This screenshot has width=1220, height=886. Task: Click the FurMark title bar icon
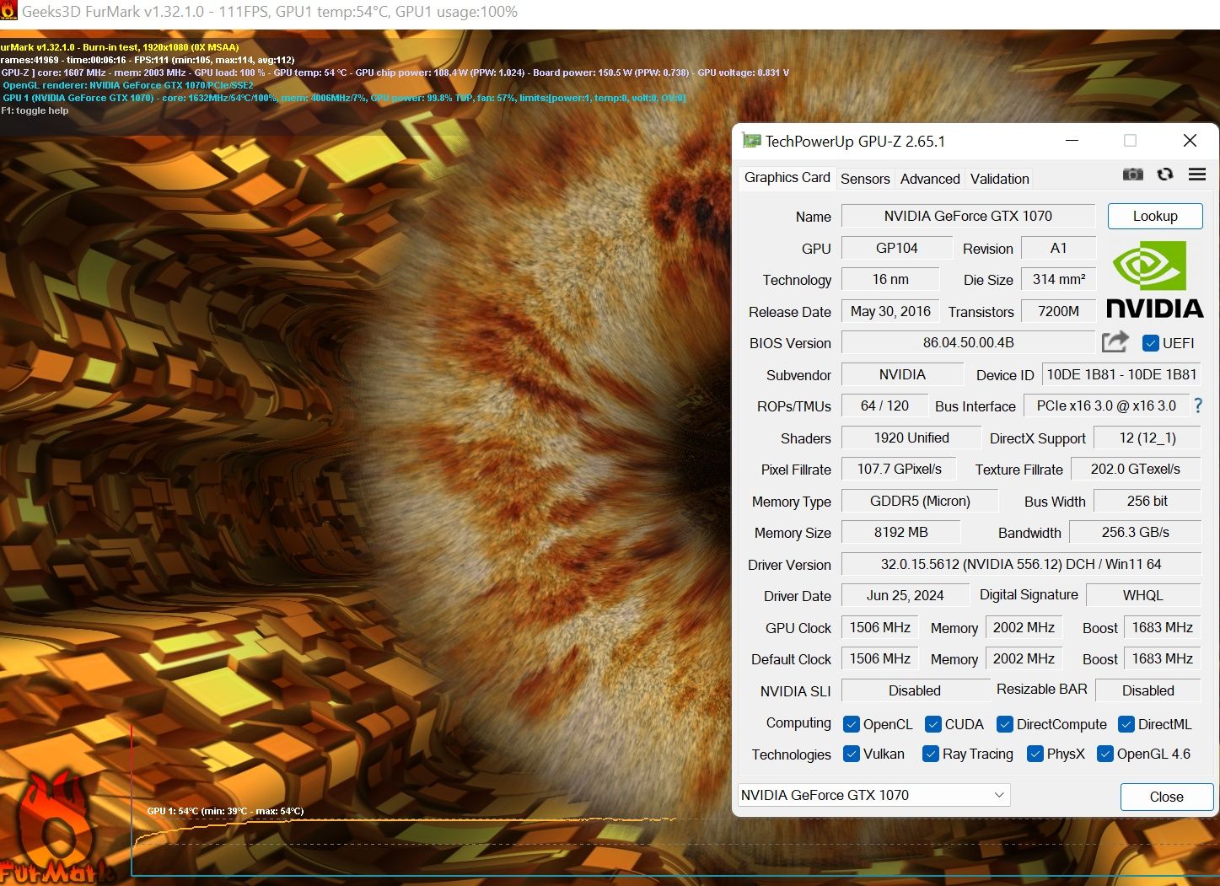pyautogui.click(x=8, y=11)
